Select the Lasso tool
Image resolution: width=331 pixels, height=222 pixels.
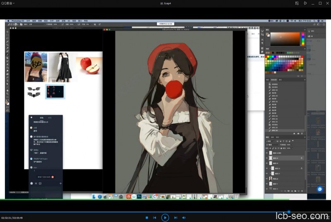point(7,38)
